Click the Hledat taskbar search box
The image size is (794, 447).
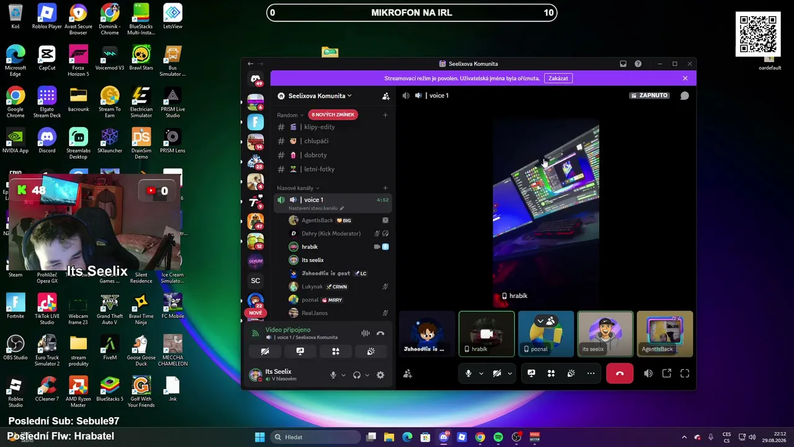pyautogui.click(x=316, y=437)
